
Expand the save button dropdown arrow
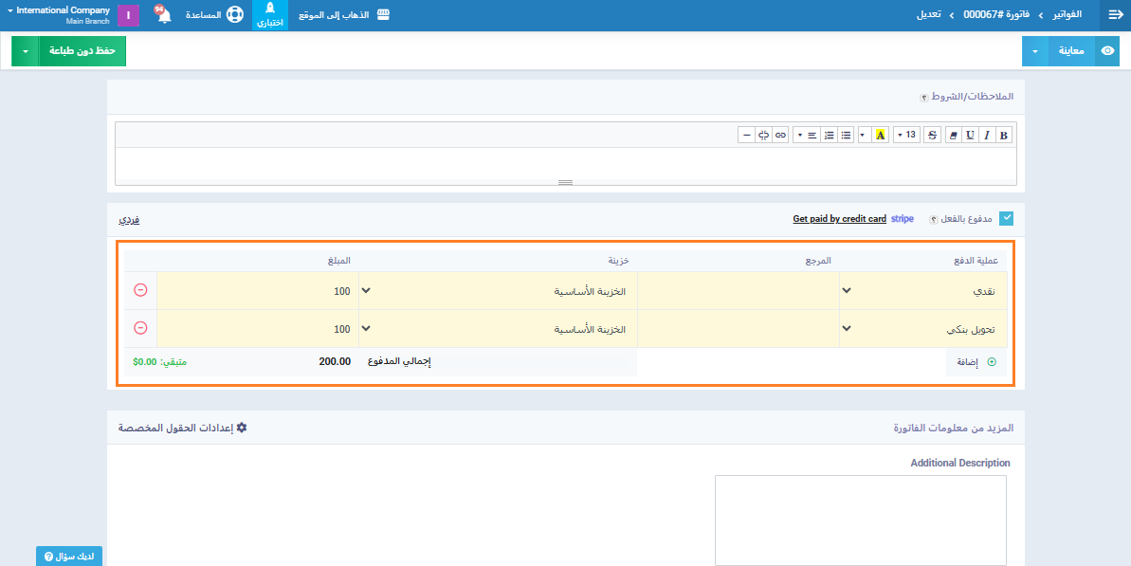click(x=25, y=51)
